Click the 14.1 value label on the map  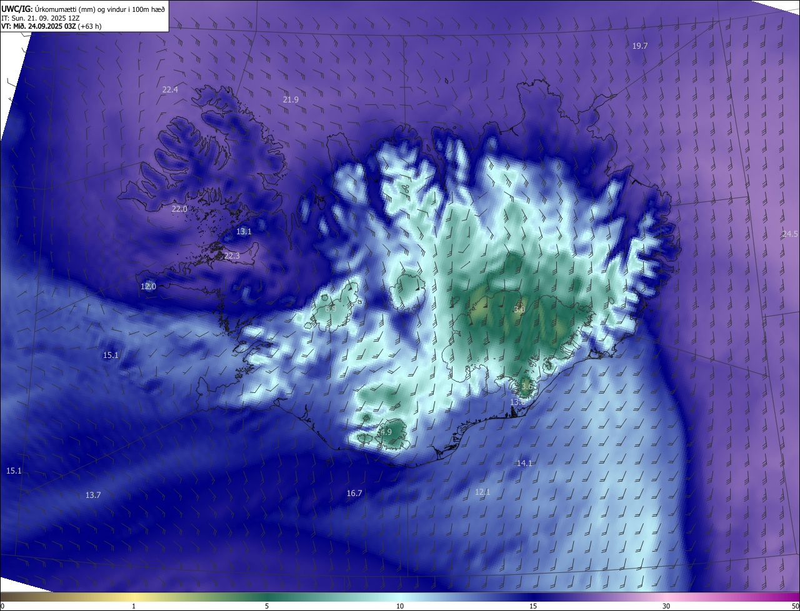[524, 464]
